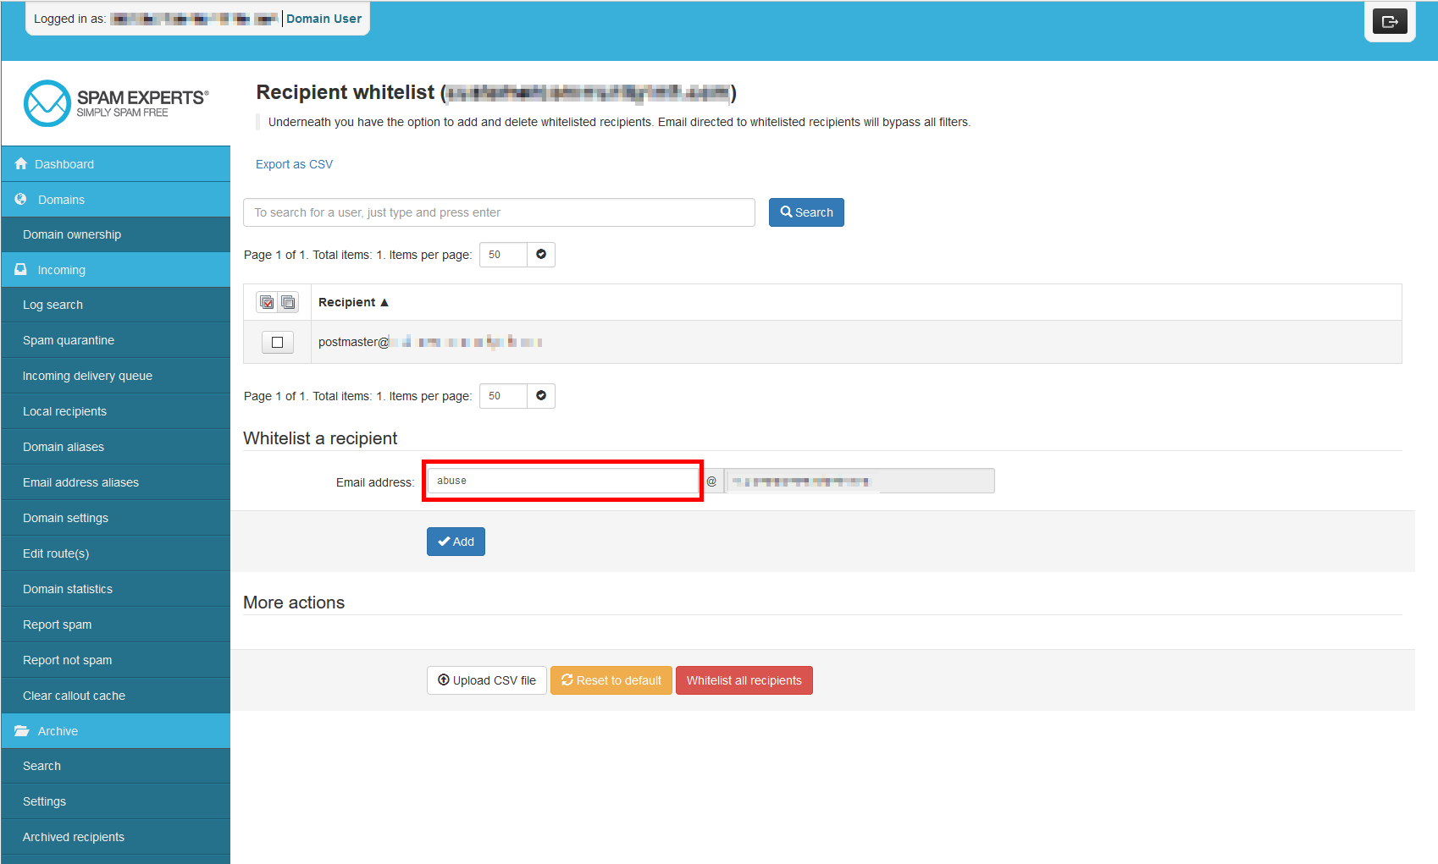Apply items per page in top pager
Image resolution: width=1438 pixels, height=864 pixels.
point(541,255)
